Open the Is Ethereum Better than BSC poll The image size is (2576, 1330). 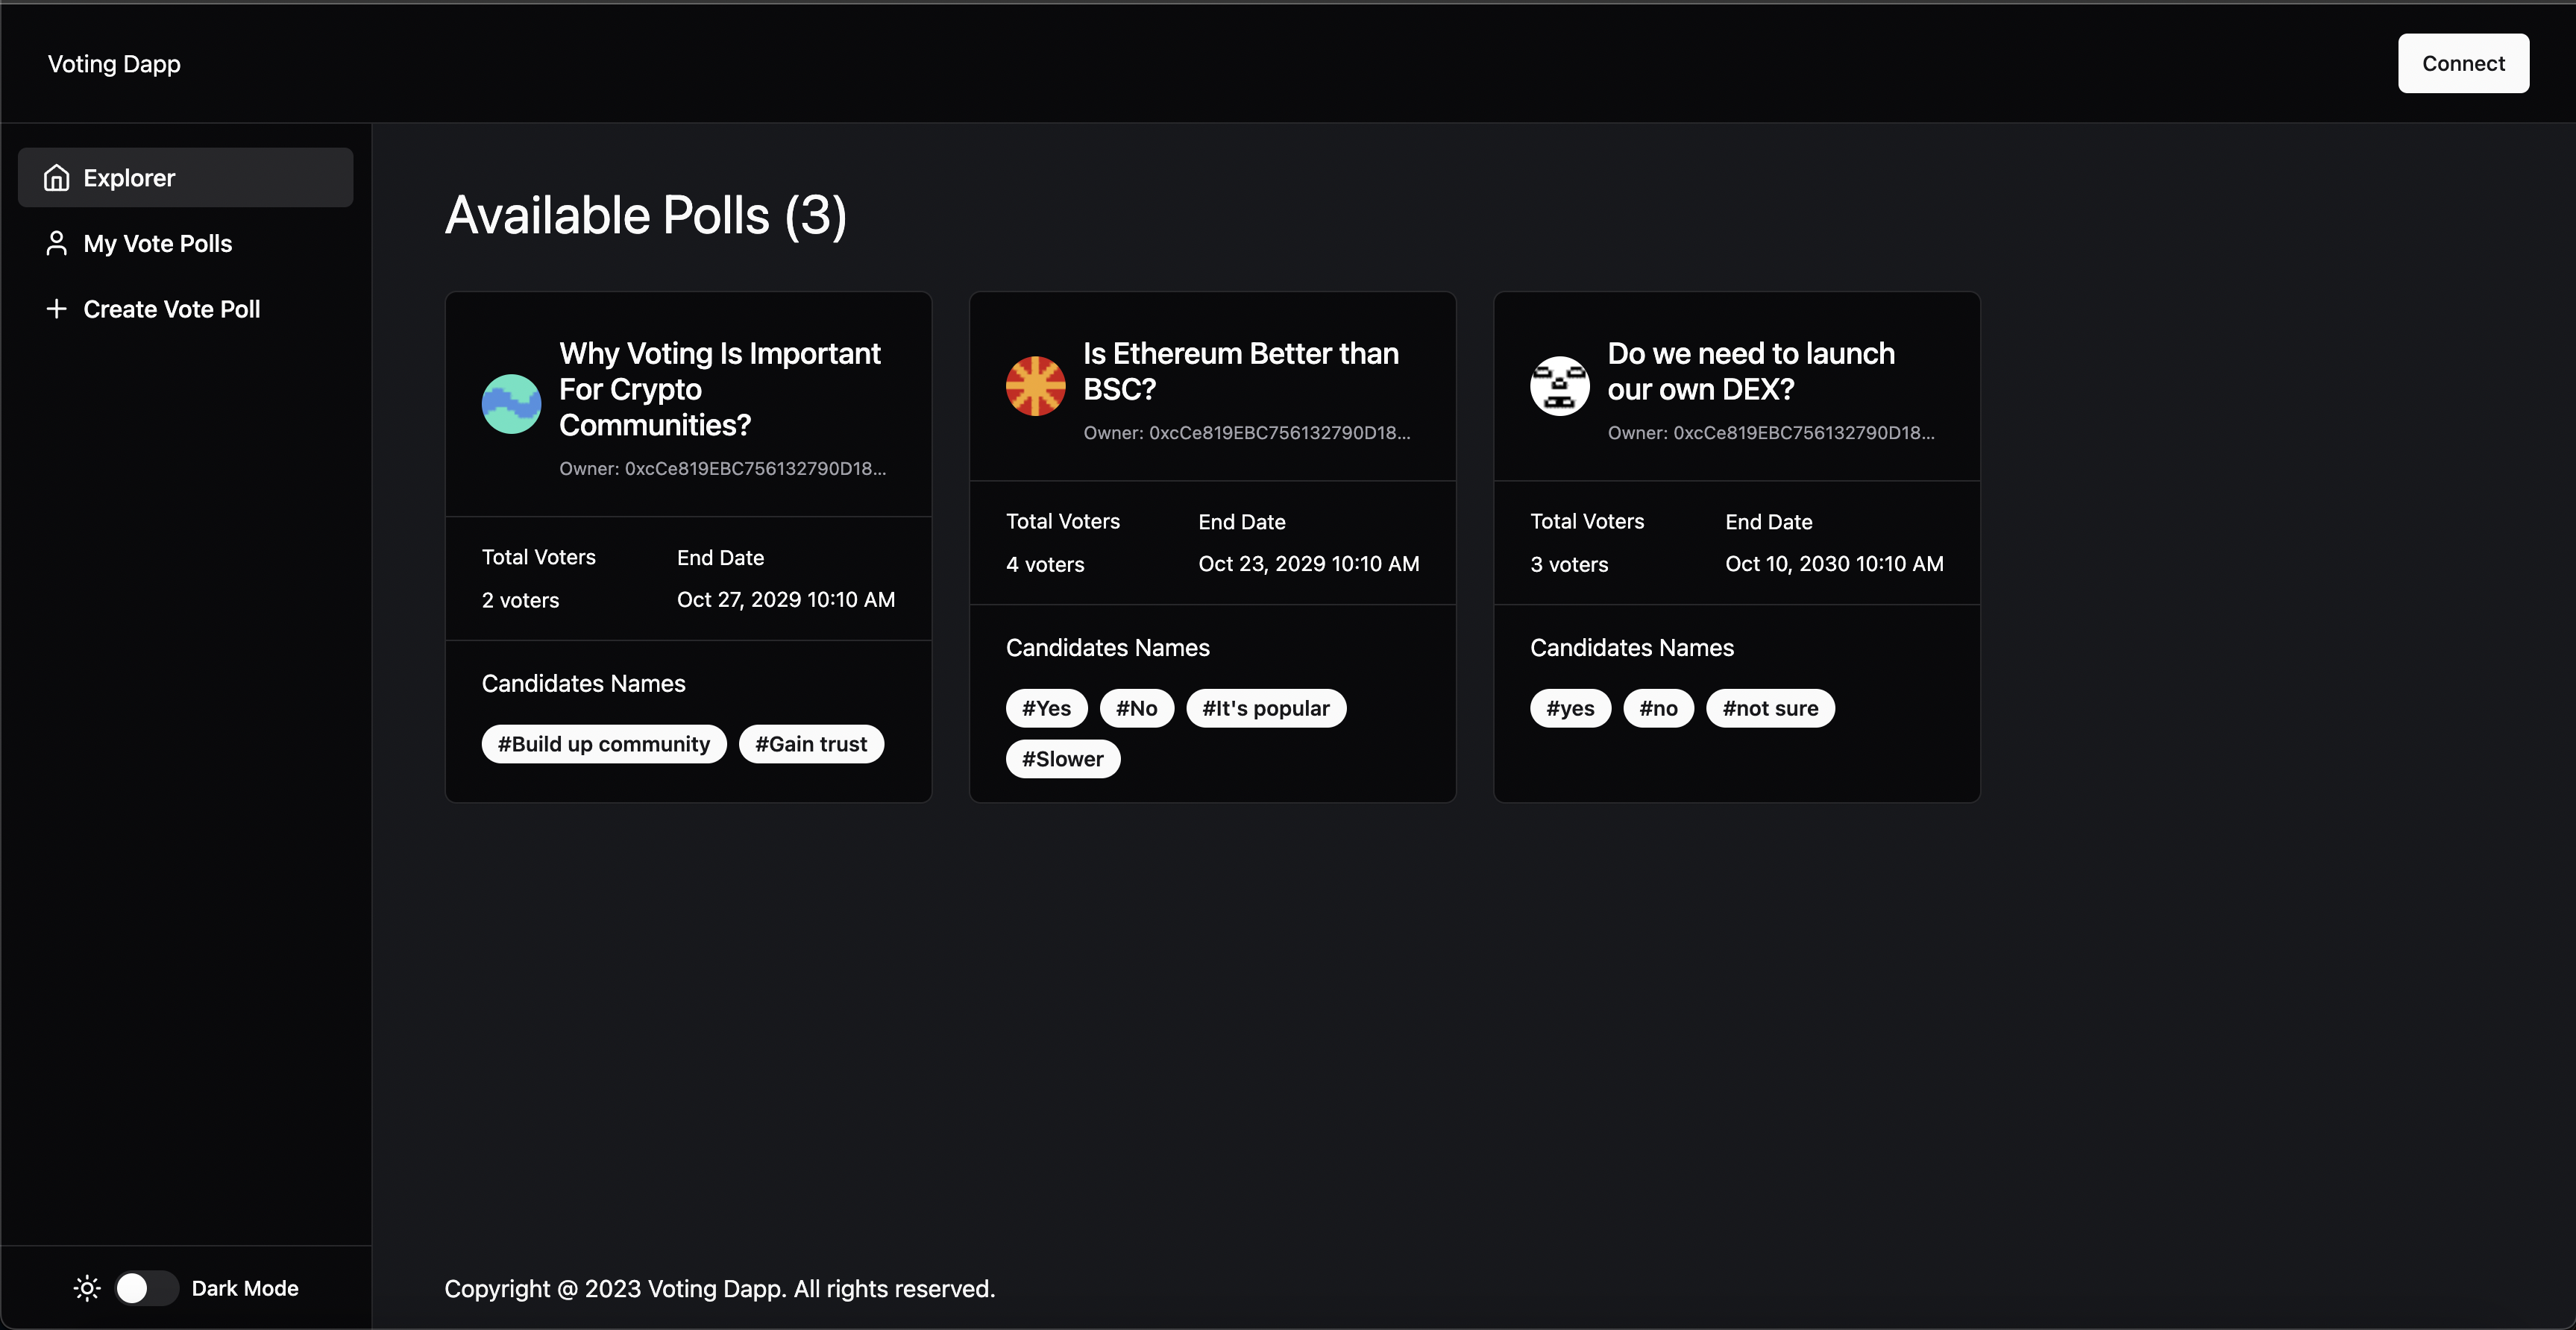tap(1240, 371)
